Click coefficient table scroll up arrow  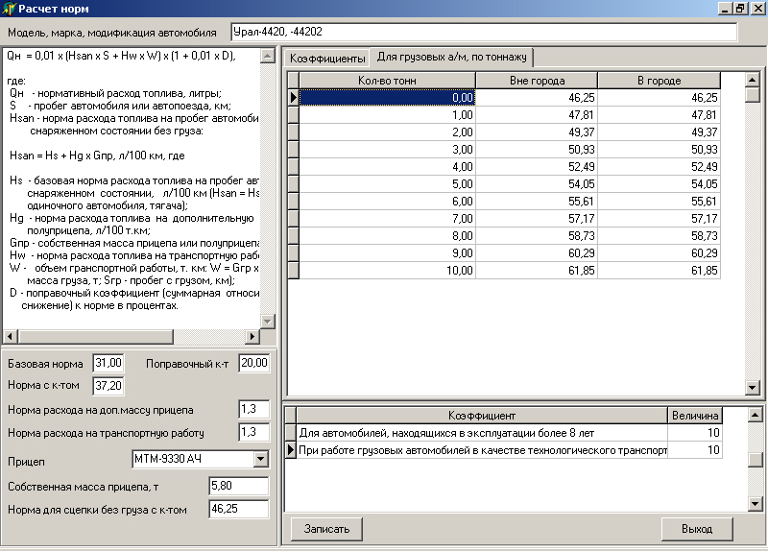(756, 415)
